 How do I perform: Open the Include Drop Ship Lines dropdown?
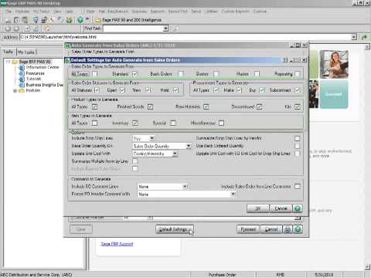point(151,138)
